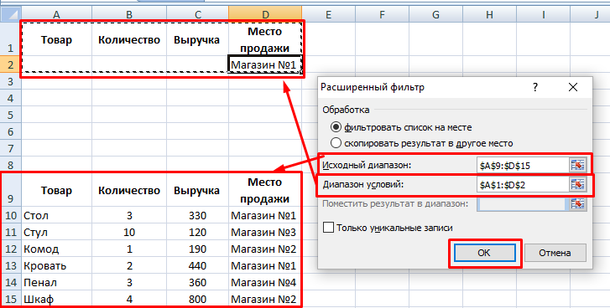Select row 2 header
The width and height of the screenshot is (610, 308).
10,64
